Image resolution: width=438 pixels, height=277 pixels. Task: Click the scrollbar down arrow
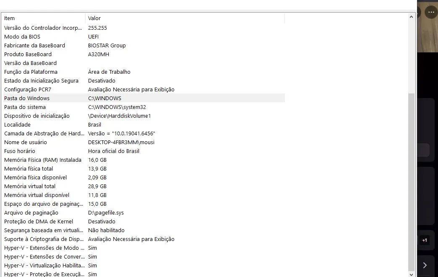[411, 274]
